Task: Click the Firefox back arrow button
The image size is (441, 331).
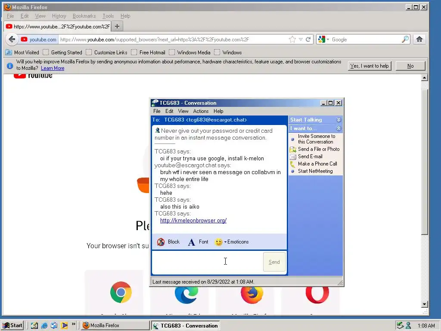Action: click(x=12, y=39)
